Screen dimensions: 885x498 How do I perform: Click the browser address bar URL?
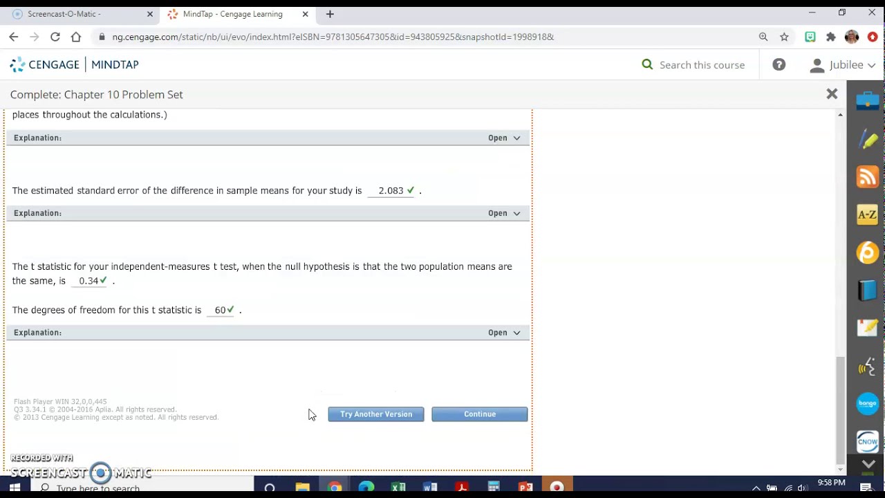(x=333, y=37)
